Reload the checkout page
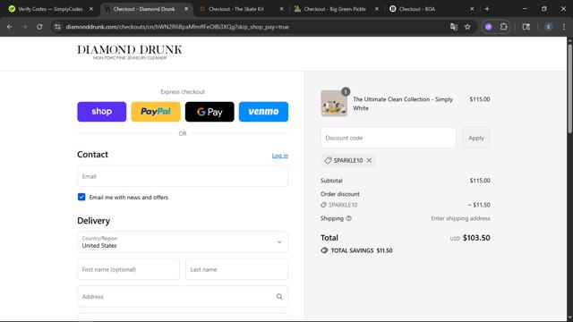Screen dimensions: 573x322 (39, 27)
